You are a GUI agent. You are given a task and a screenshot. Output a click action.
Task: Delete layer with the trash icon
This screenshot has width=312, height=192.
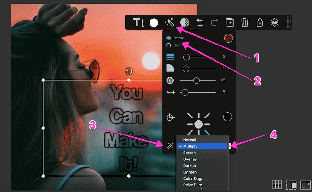[x=244, y=22]
